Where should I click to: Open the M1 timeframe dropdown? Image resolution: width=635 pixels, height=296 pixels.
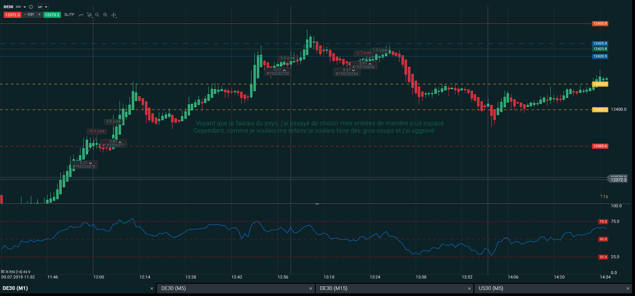pos(42,7)
